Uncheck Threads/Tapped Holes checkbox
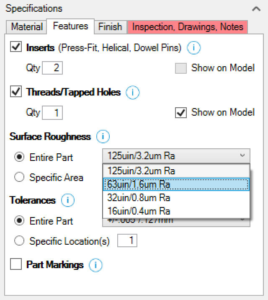Screen dimensions: 268x300 [16, 91]
